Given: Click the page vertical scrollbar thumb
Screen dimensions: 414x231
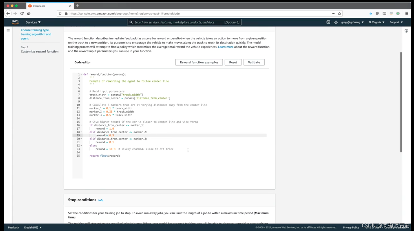Looking at the screenshot, I should (401, 102).
